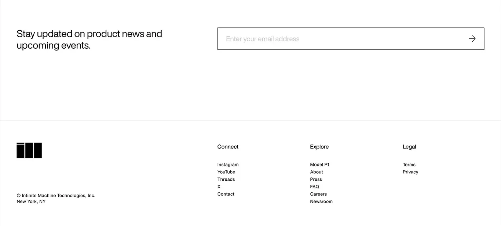Visit the Threads link
Screen dimensions: 501x226
(226, 179)
